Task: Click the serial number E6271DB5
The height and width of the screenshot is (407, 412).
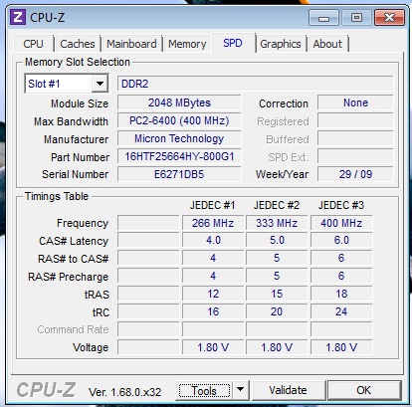Action: coord(179,174)
